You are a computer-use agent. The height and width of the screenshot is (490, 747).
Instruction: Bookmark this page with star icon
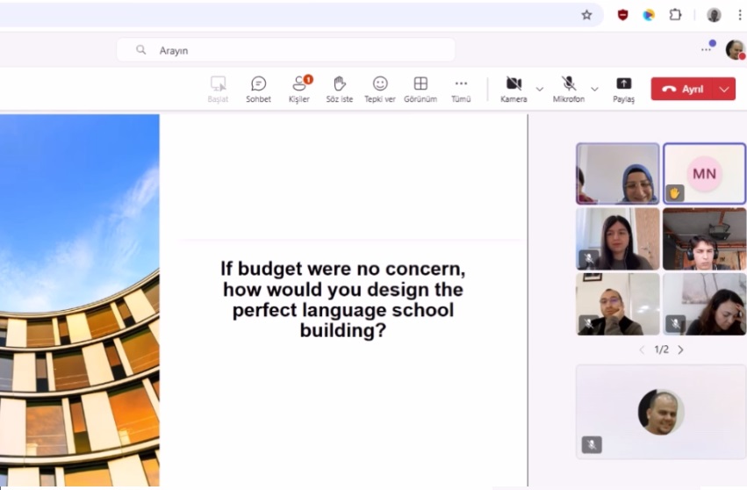click(586, 15)
